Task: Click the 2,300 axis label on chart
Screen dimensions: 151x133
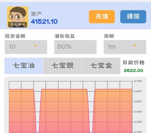Action: tap(138, 122)
